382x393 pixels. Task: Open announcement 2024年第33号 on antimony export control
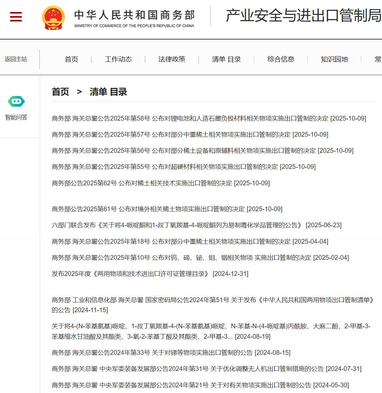[171, 353]
